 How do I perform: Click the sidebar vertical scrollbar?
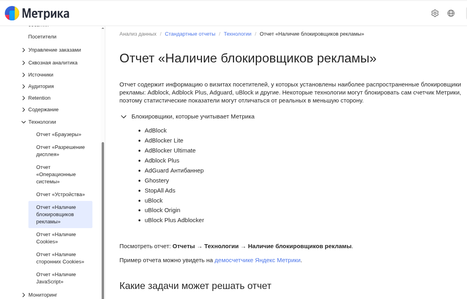[103, 221]
